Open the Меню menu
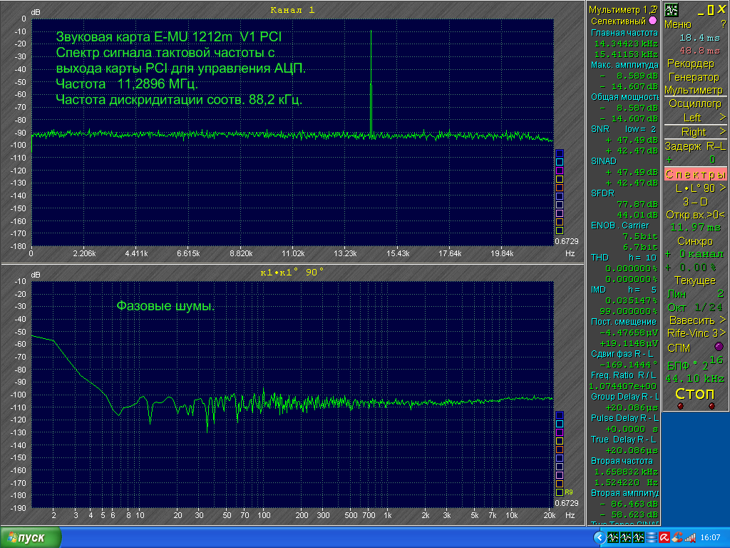 pos(678,24)
